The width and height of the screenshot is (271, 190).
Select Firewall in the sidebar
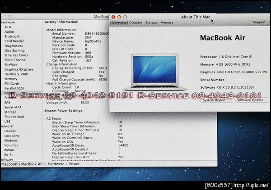pos(10,131)
